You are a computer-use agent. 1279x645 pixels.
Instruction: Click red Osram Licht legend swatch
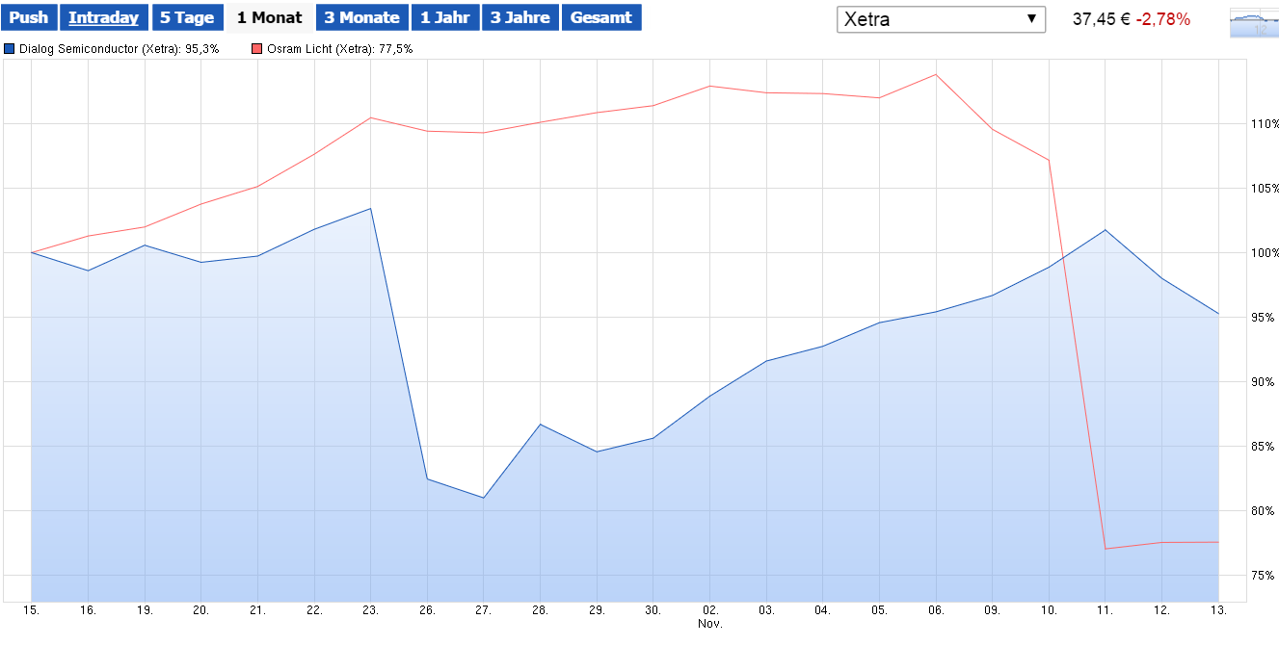[x=255, y=49]
